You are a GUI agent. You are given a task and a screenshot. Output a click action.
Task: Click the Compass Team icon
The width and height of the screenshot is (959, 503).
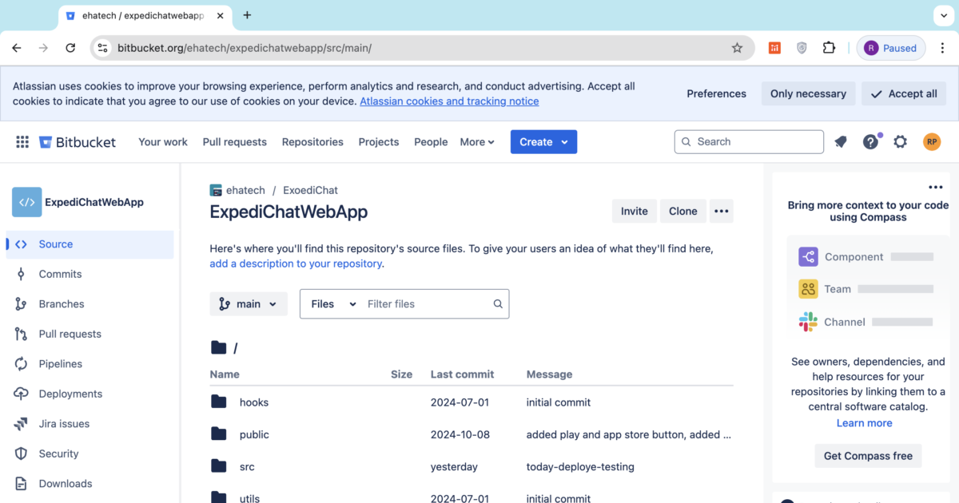click(808, 289)
